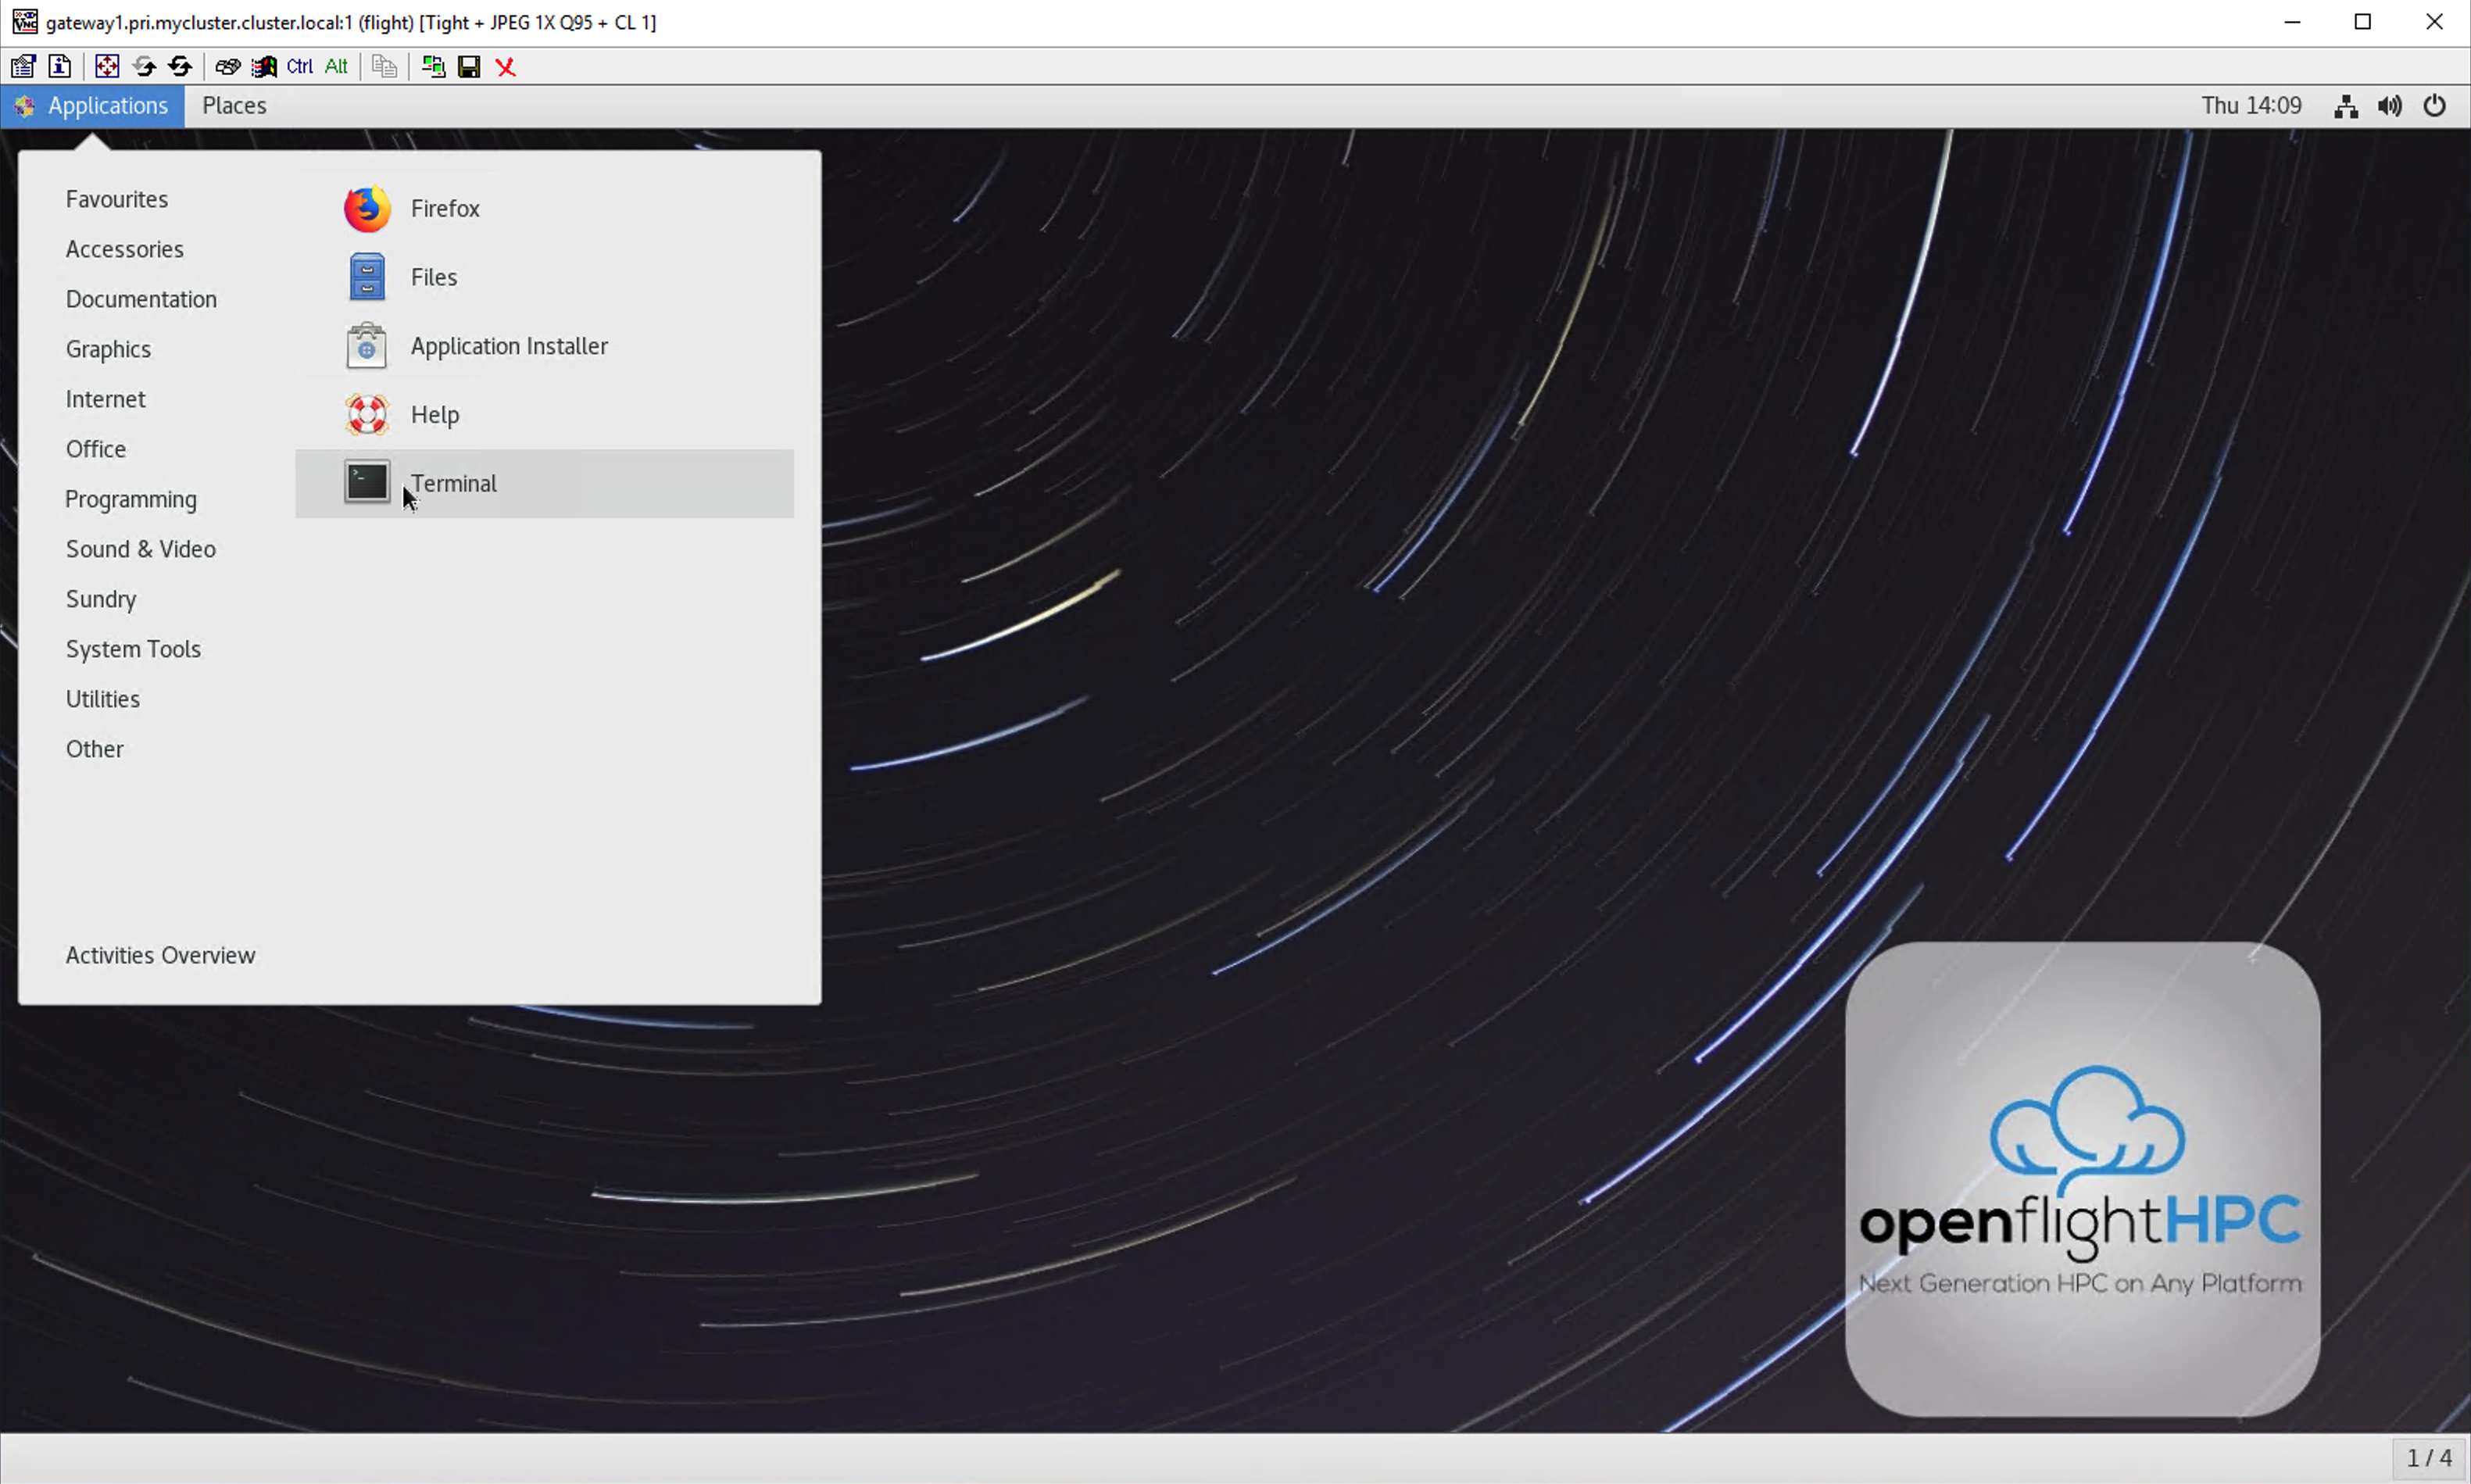Send Ctrl-Esc toolbar icon

pyautogui.click(x=264, y=66)
